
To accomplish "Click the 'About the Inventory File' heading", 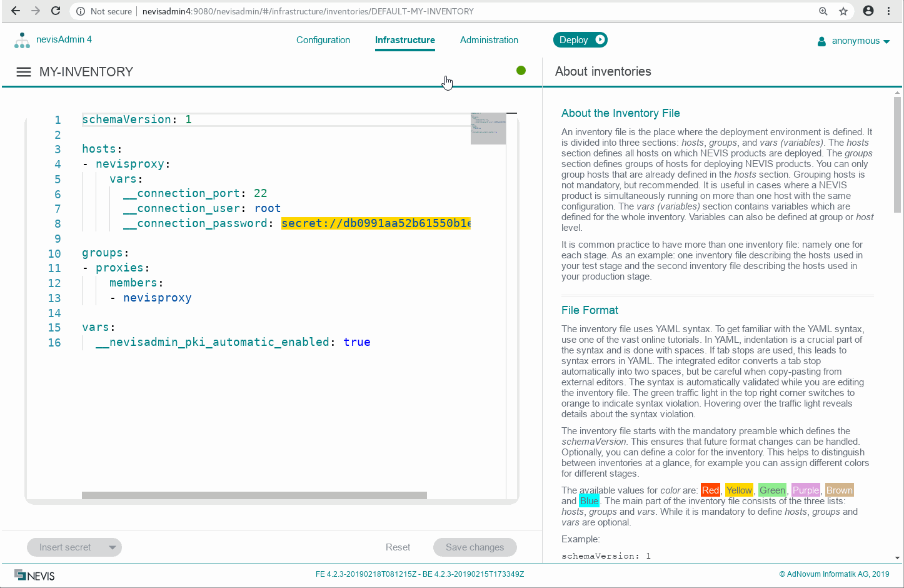I will tap(621, 113).
